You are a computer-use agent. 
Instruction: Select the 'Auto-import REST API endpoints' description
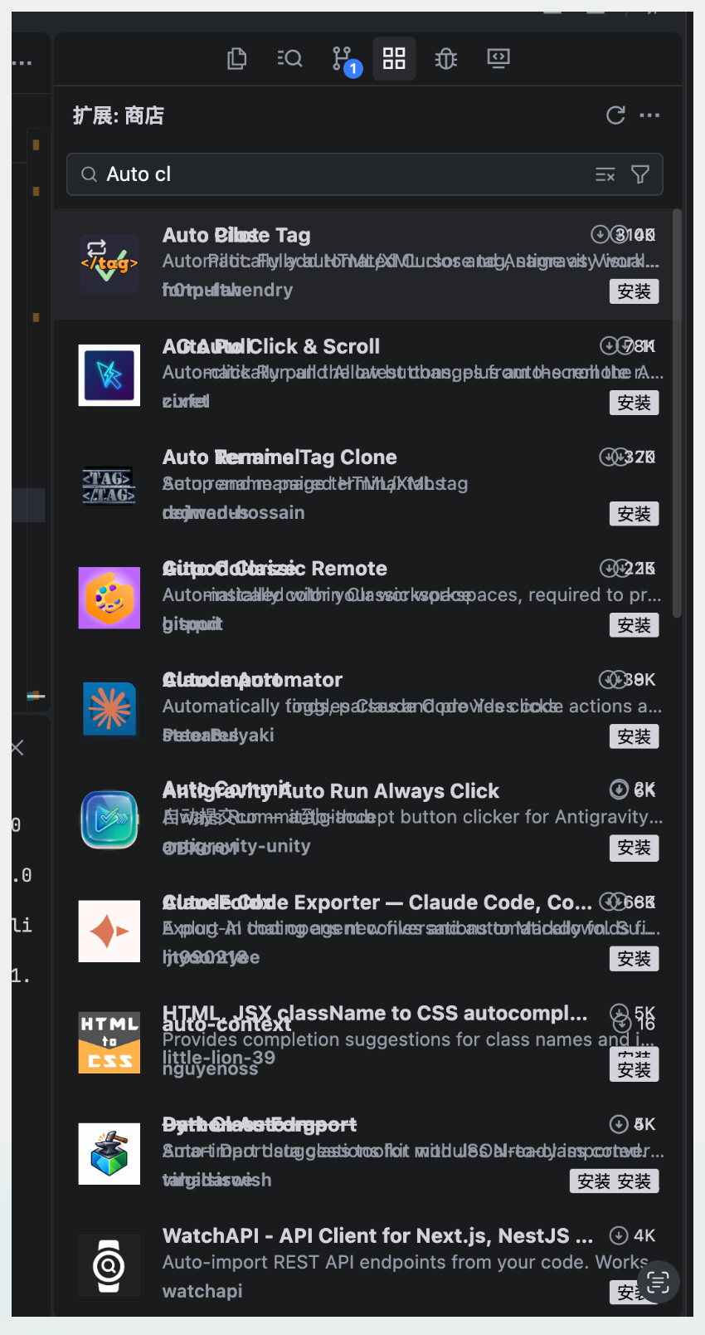pos(406,1262)
